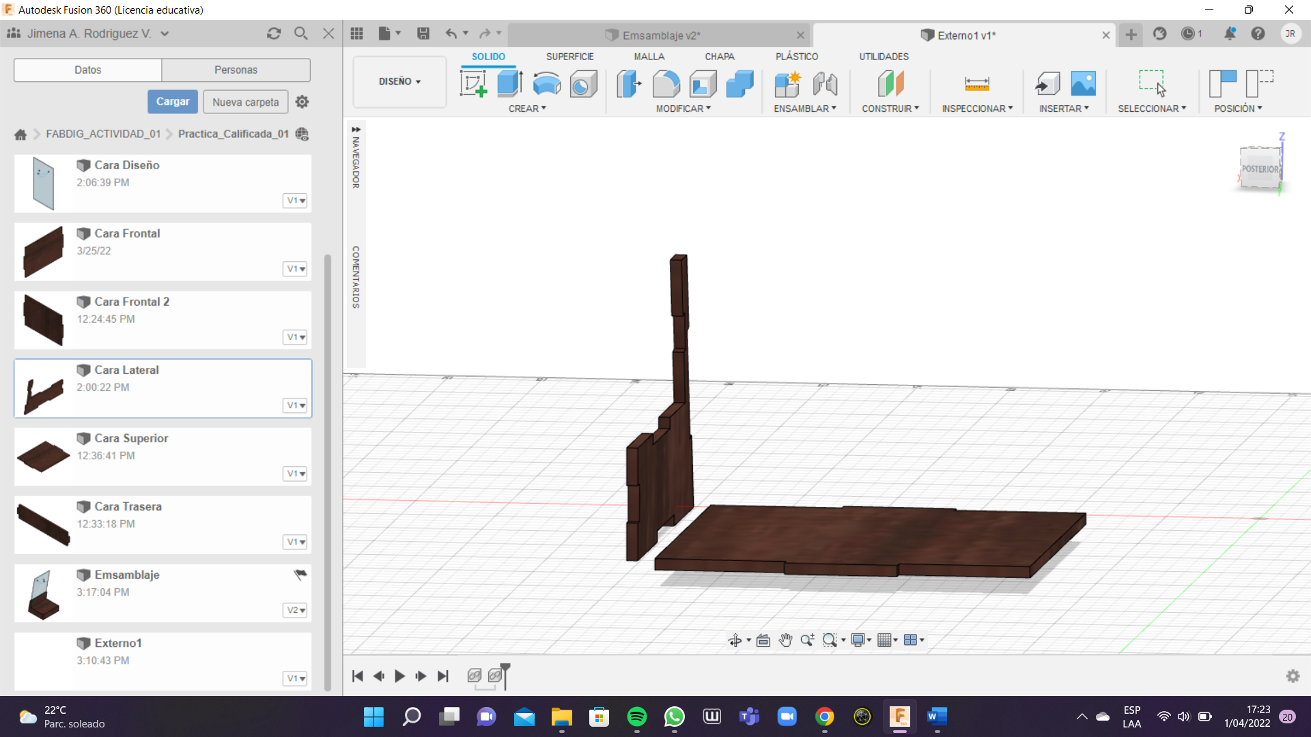Open Cara Lateral version V1 dropdown

[296, 405]
